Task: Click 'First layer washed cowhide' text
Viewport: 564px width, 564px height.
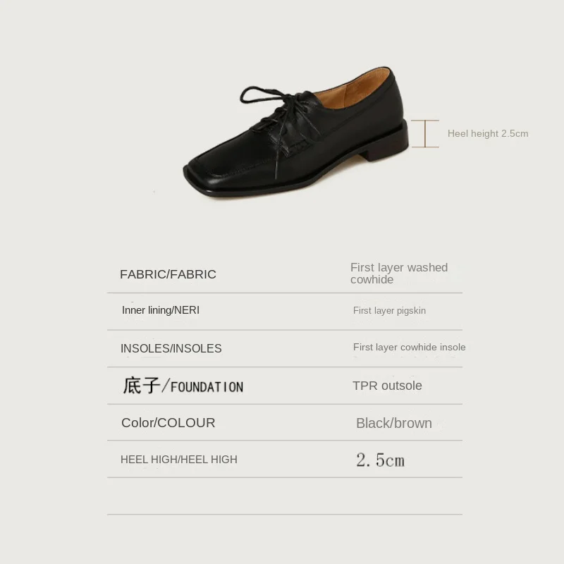Action: coord(399,274)
